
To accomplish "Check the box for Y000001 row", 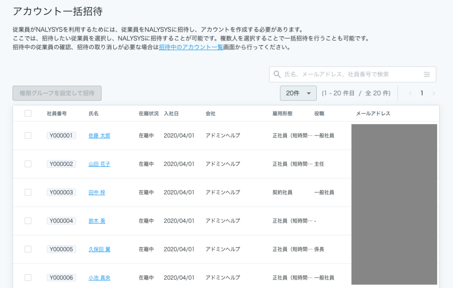I will coord(28,135).
